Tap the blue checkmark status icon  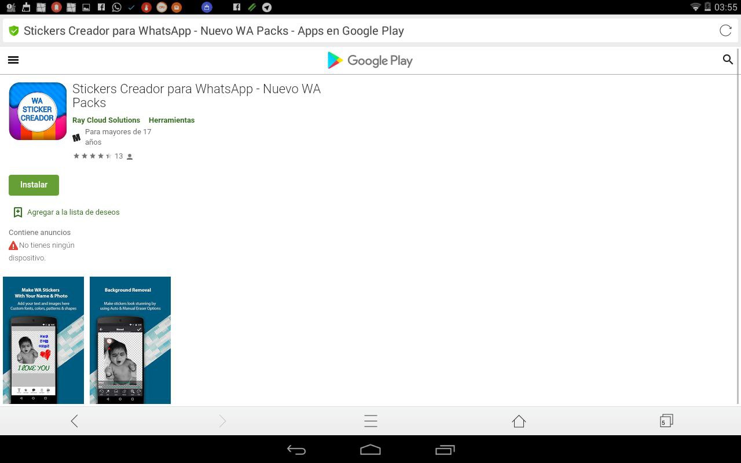pos(131,8)
